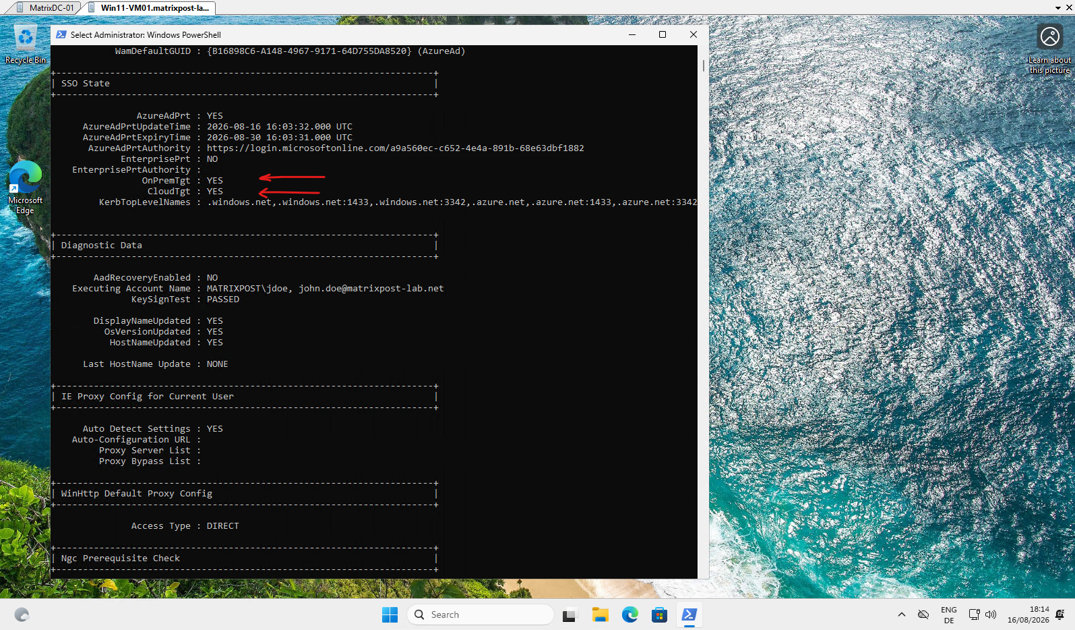The width and height of the screenshot is (1075, 630).
Task: Click the PowerShell window vertical scrollbar
Action: tap(703, 310)
